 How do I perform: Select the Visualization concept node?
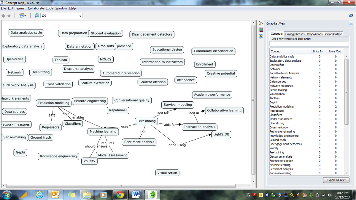(x=167, y=173)
